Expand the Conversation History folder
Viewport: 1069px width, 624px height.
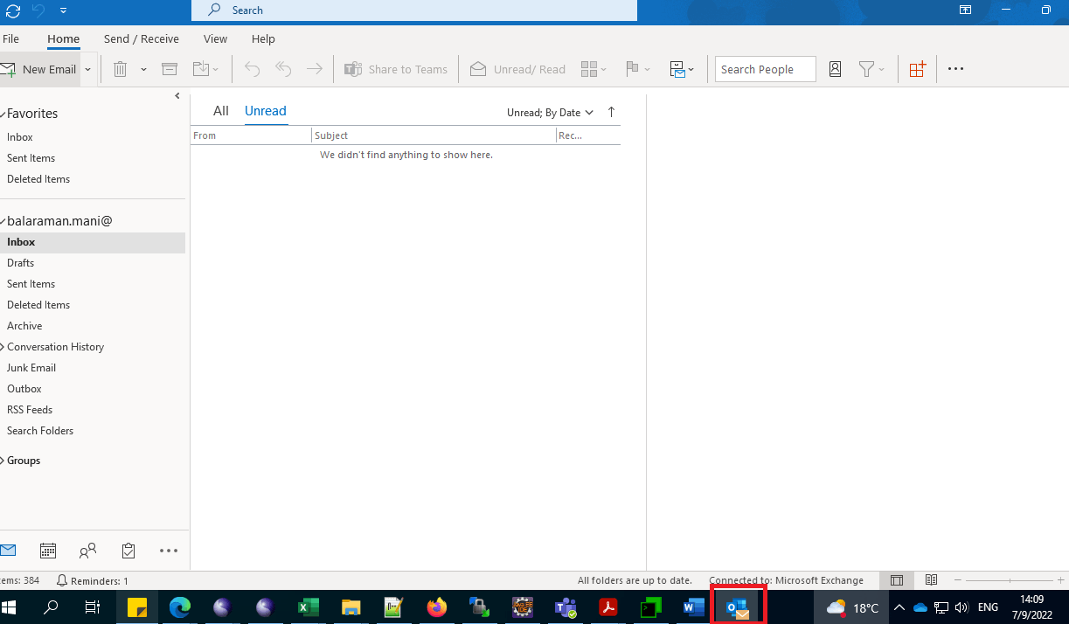click(3, 346)
